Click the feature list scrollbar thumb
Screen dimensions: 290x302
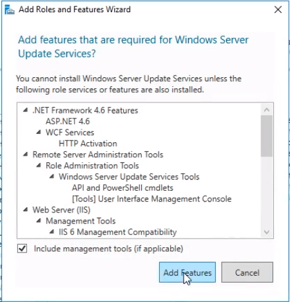click(x=267, y=136)
